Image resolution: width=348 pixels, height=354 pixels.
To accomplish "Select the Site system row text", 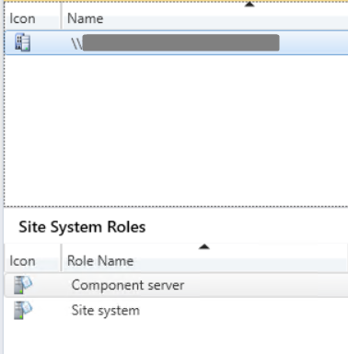I will coord(106,311).
